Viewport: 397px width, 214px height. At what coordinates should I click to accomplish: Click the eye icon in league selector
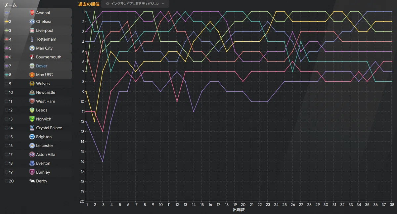pos(108,4)
